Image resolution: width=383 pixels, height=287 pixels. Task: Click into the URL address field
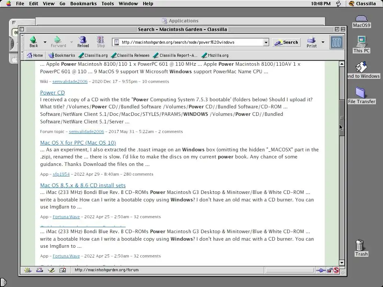(x=190, y=42)
